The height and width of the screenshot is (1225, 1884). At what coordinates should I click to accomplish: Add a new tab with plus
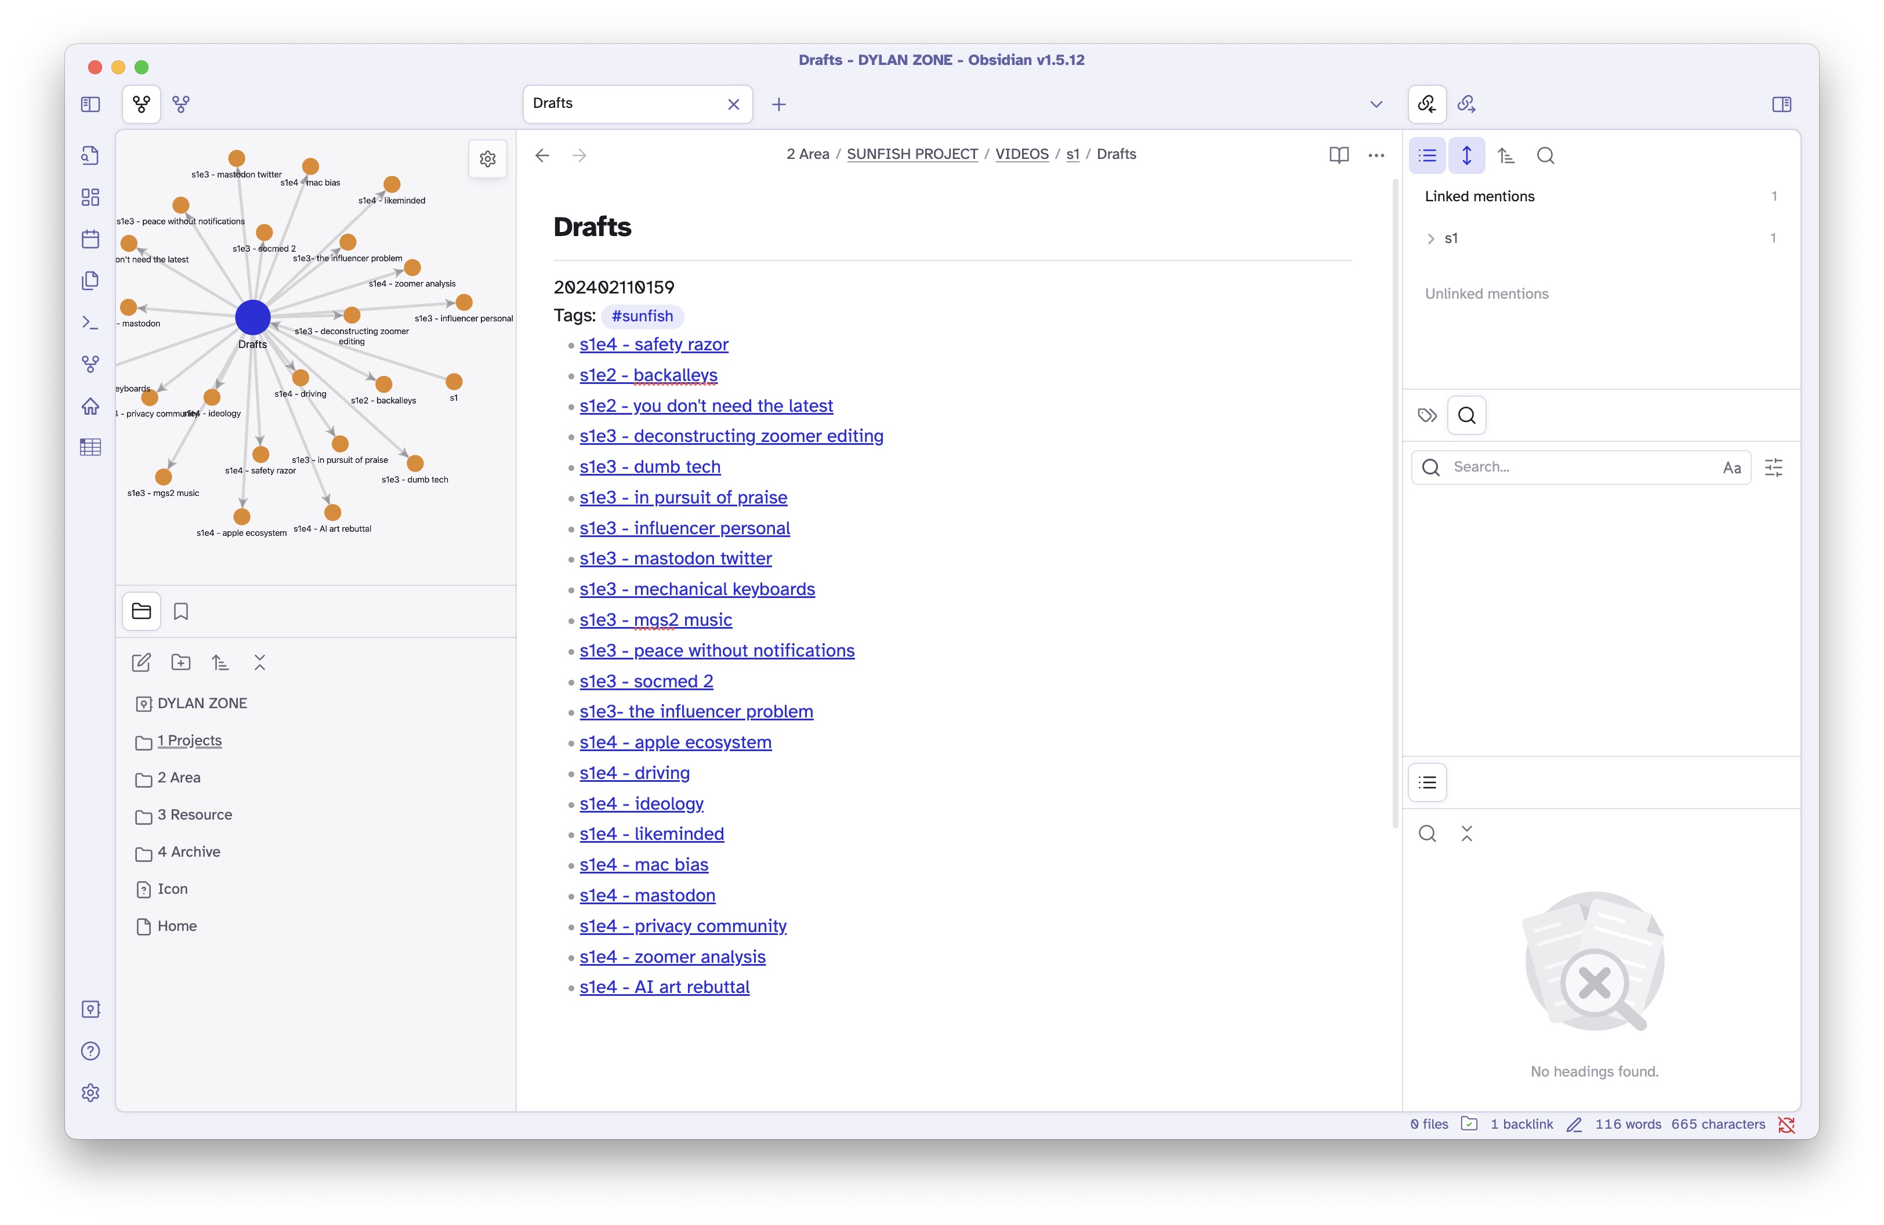779,104
